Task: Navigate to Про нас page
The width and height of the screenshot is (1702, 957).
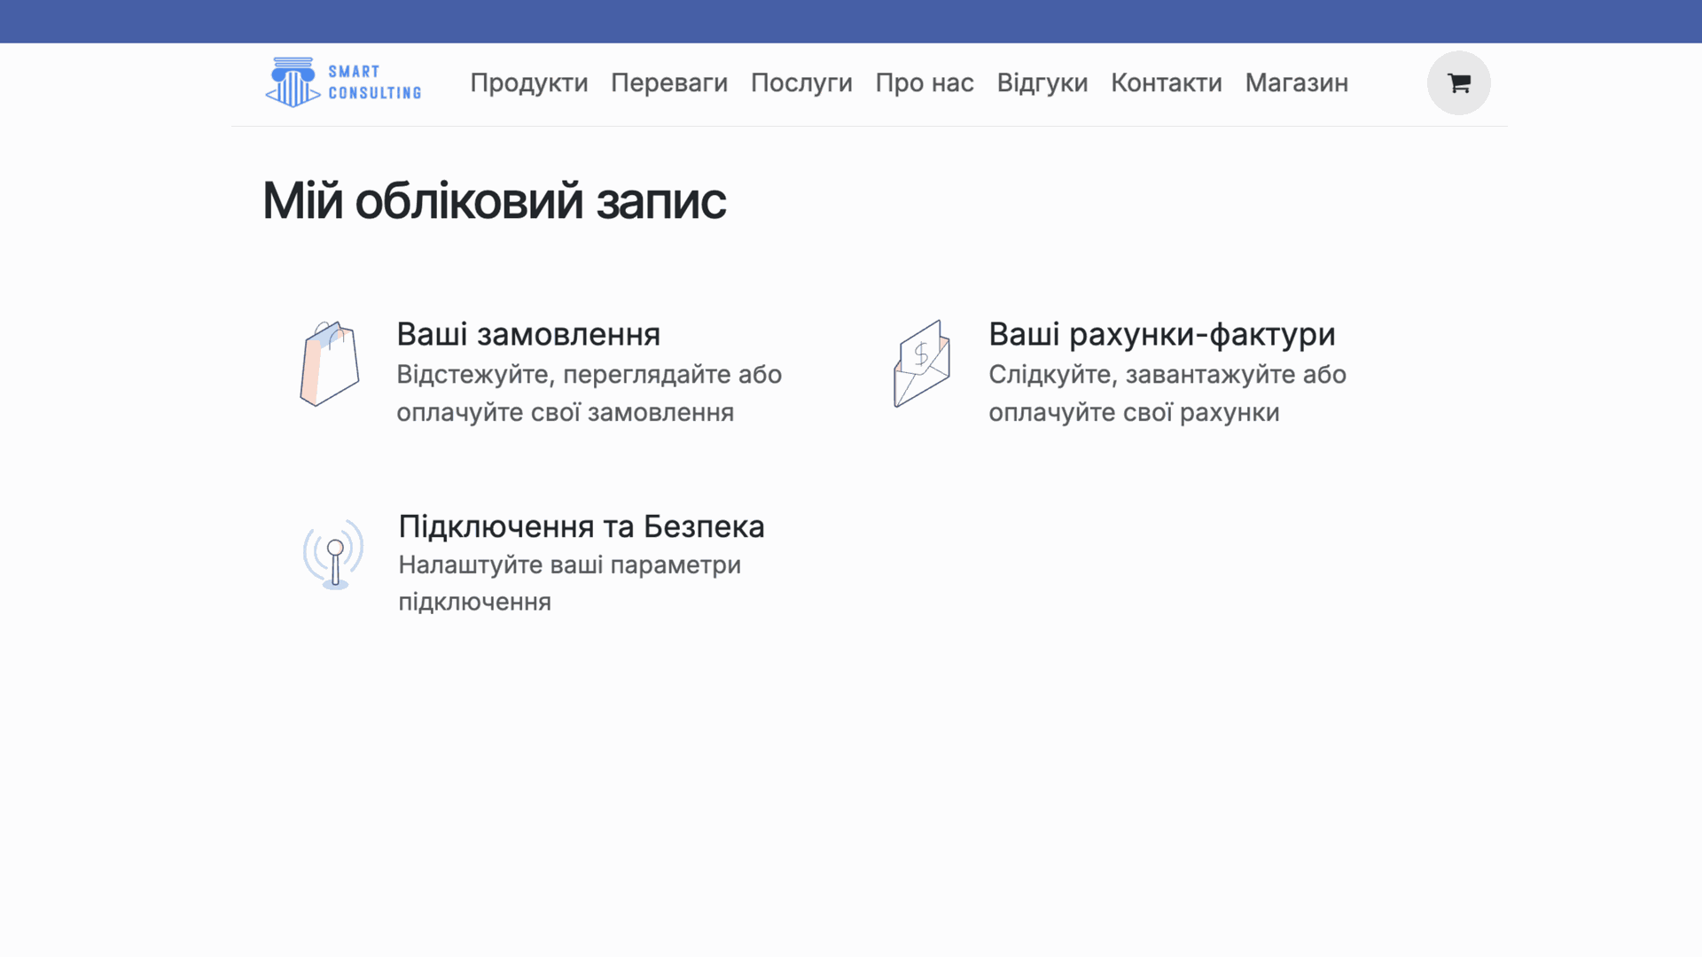Action: click(924, 83)
